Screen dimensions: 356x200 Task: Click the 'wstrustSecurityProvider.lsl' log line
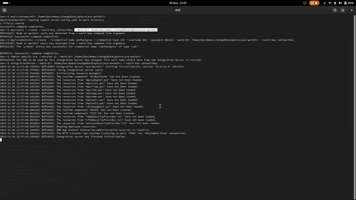tap(80, 123)
